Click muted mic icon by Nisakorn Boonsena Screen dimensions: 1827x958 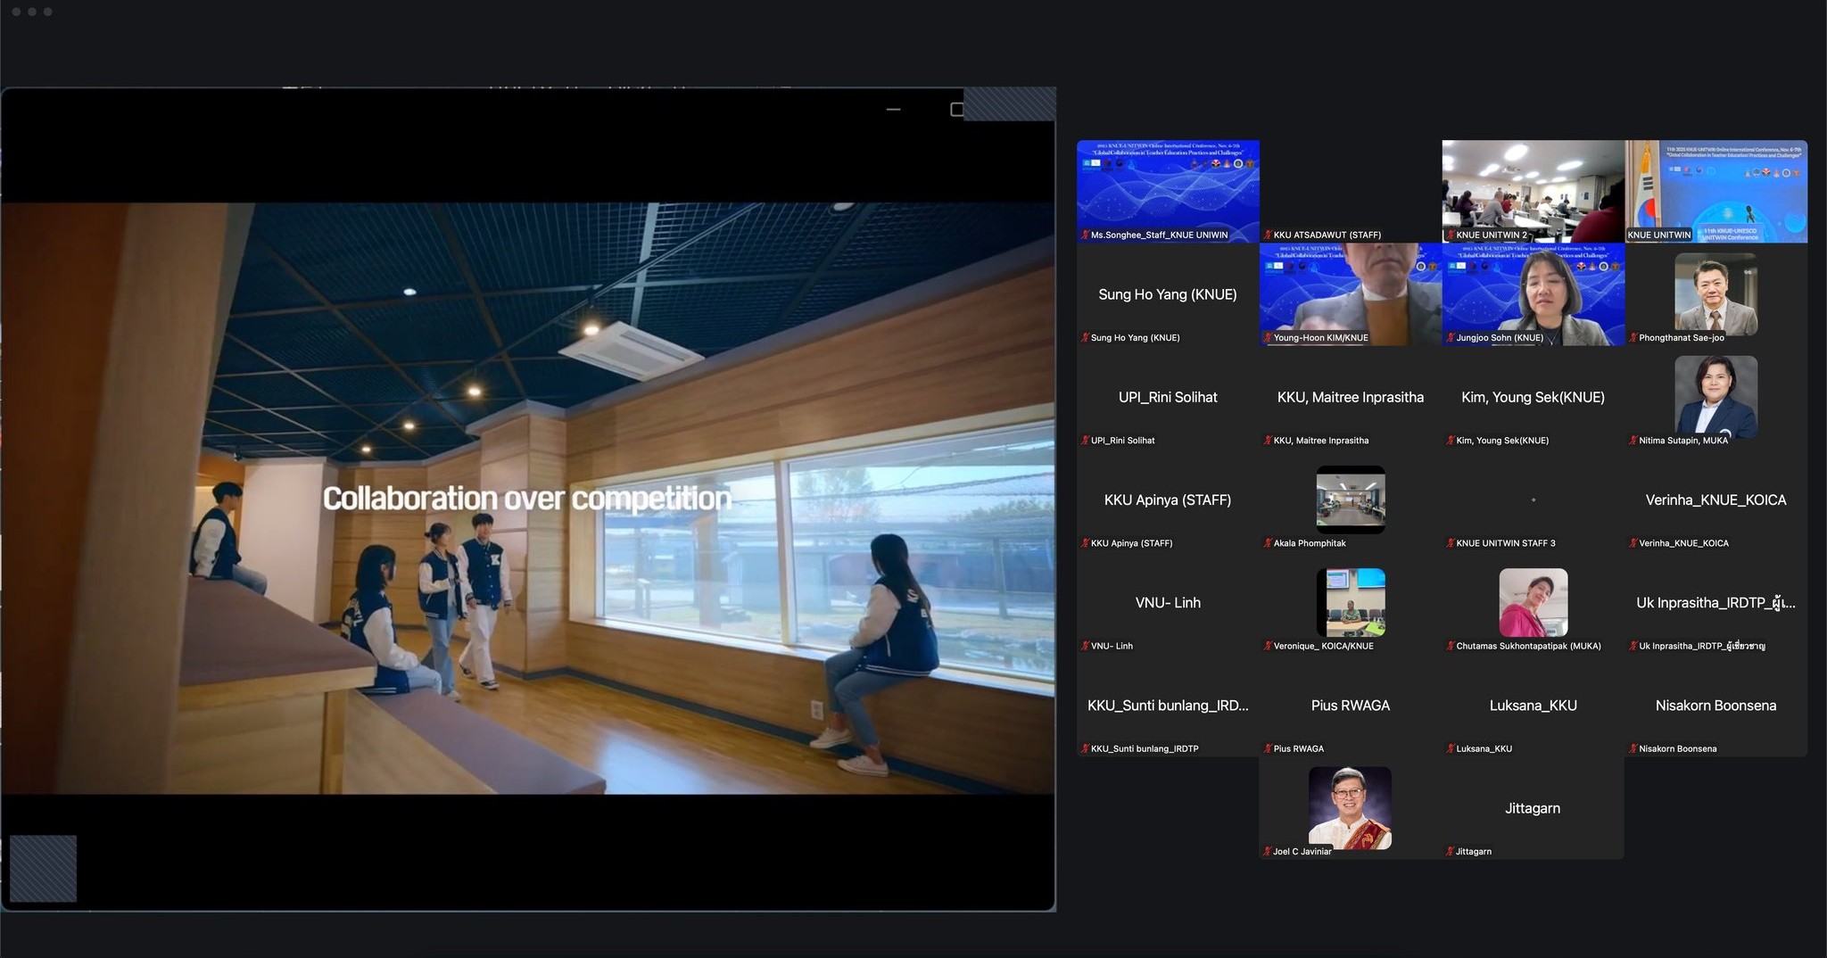pos(1633,749)
